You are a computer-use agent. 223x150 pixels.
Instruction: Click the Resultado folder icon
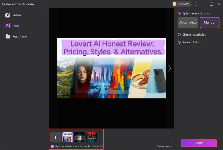point(8,37)
